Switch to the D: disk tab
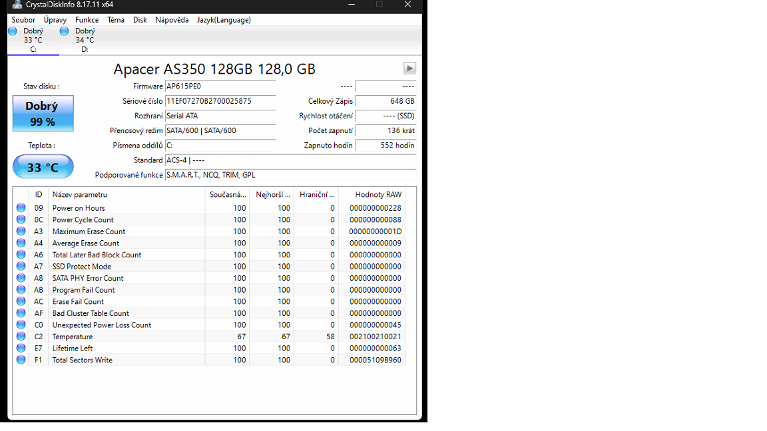This screenshot has height=431, width=767. click(84, 40)
